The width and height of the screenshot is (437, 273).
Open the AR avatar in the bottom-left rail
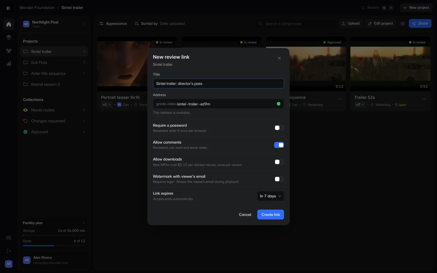point(9,264)
